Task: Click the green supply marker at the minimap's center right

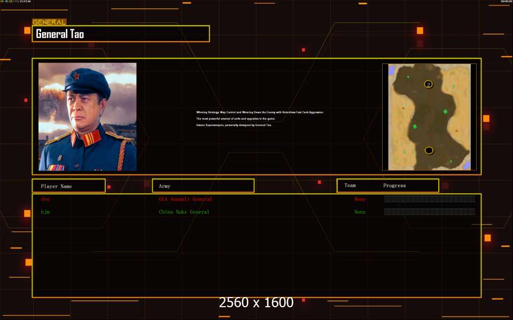Action: pyautogui.click(x=445, y=111)
